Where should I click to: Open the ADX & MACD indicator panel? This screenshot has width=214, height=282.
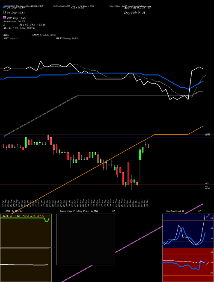tap(26, 248)
